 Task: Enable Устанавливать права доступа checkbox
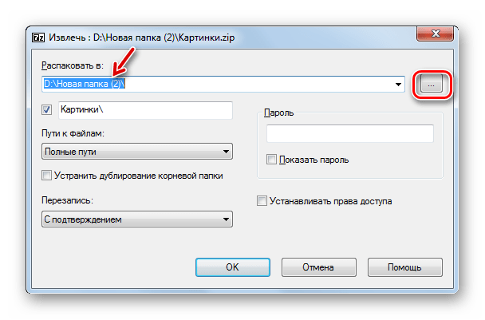pos(262,201)
